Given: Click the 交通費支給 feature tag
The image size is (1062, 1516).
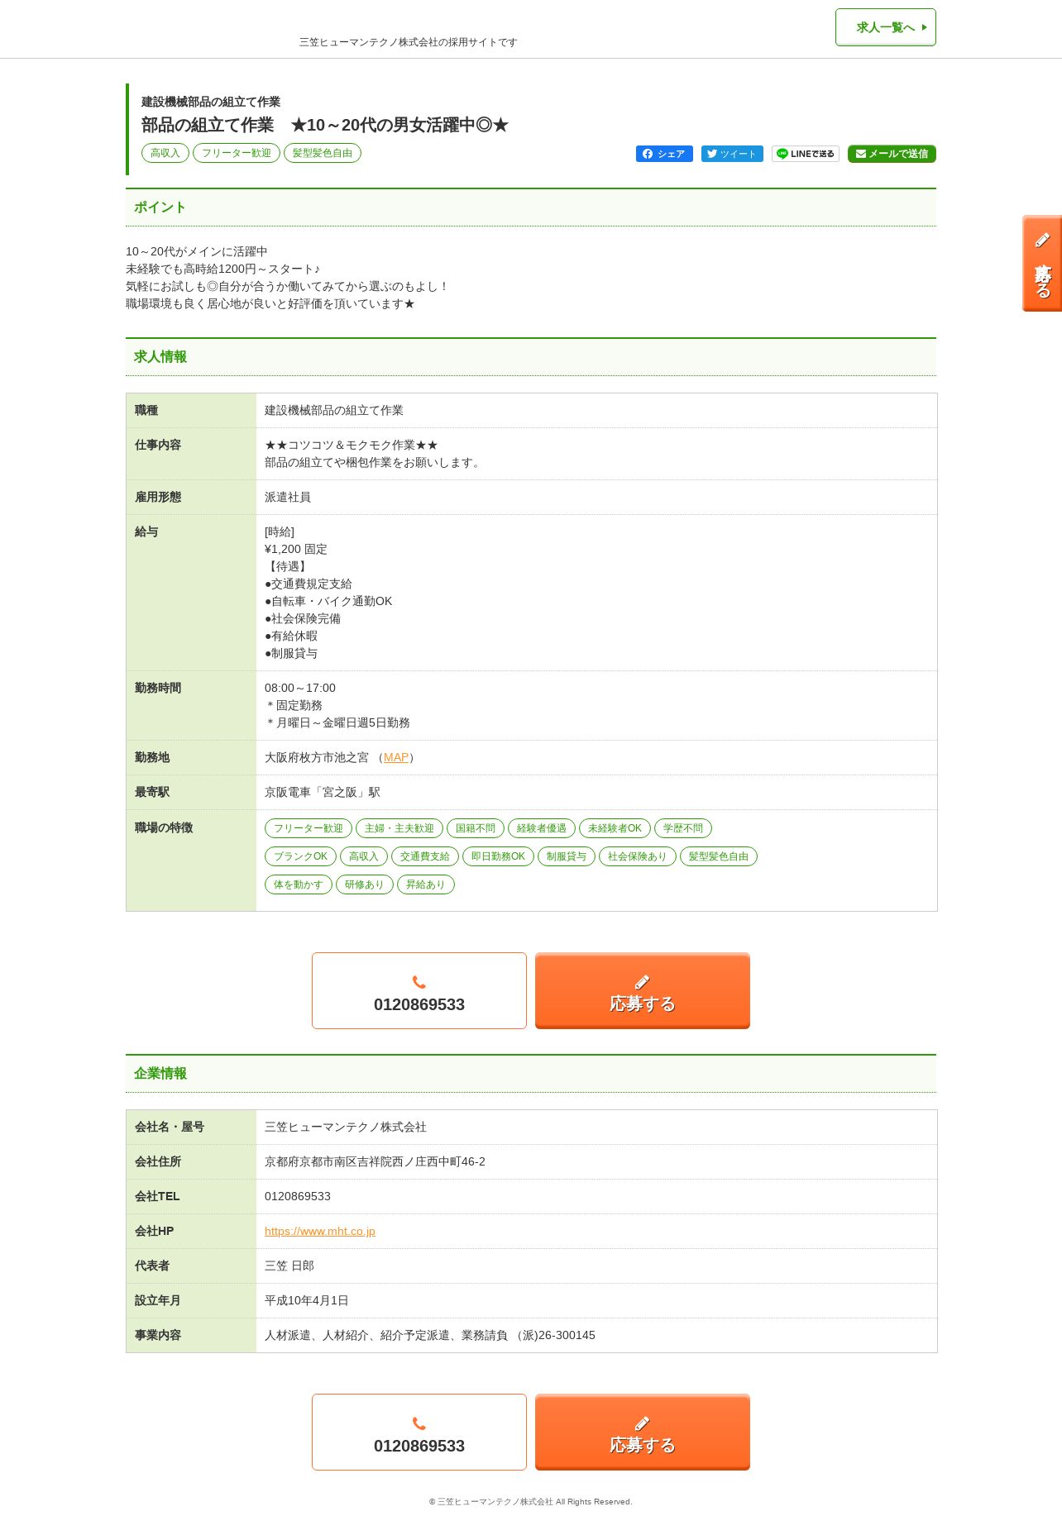Looking at the screenshot, I should pyautogui.click(x=425, y=856).
